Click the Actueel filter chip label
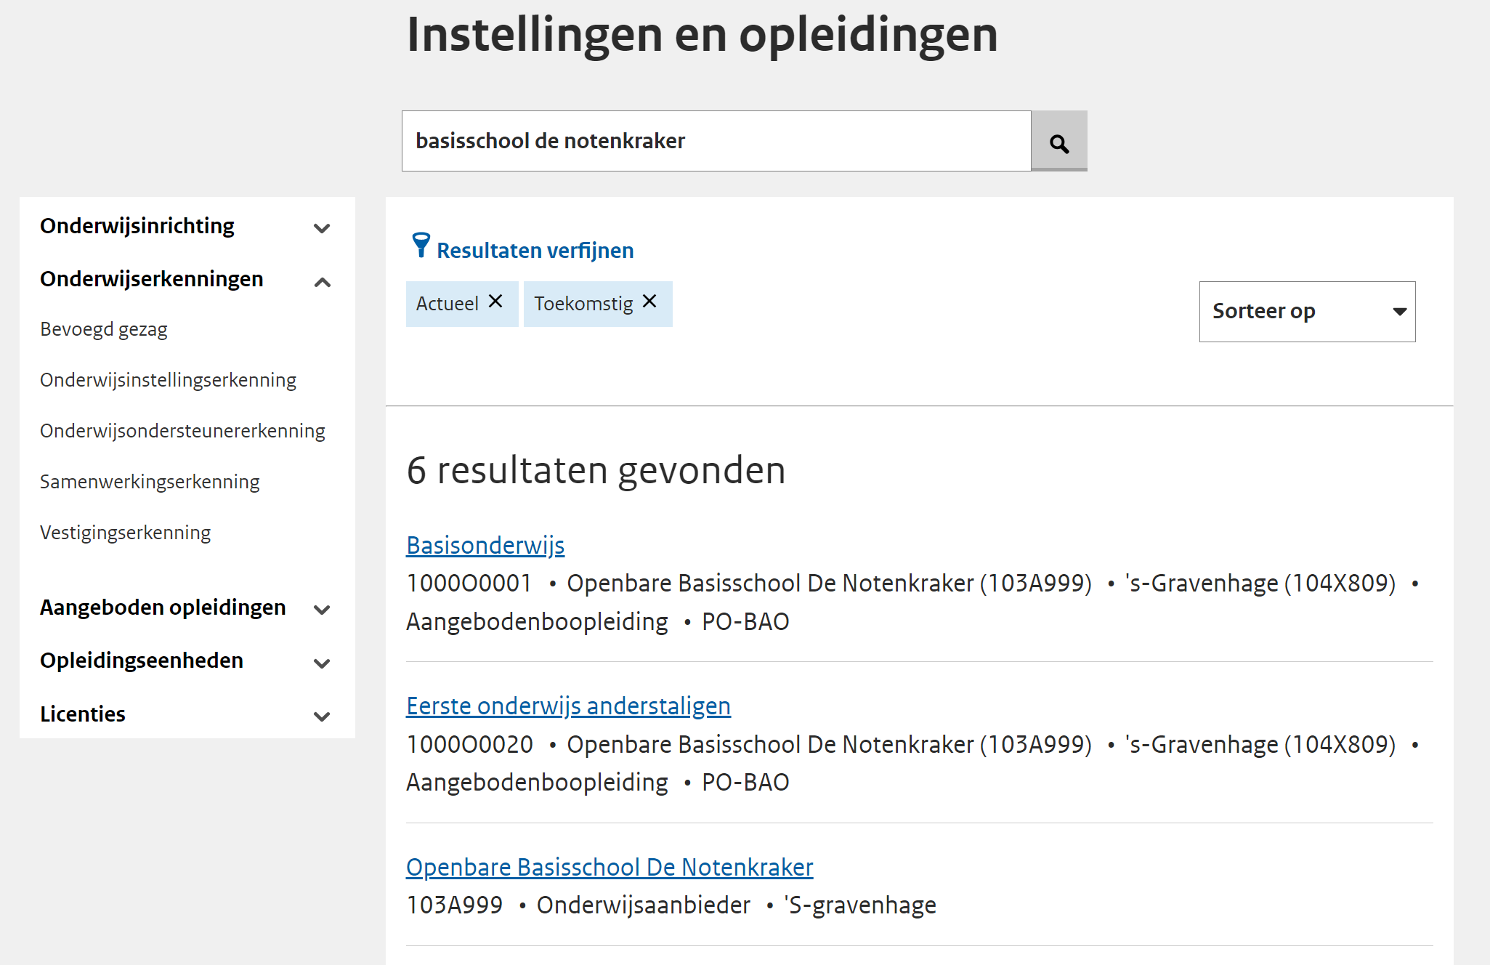The width and height of the screenshot is (1490, 965). click(x=448, y=304)
